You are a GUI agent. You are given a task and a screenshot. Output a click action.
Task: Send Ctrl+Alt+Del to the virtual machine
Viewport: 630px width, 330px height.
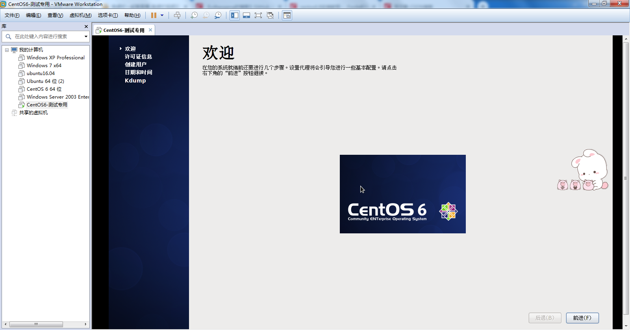(177, 15)
